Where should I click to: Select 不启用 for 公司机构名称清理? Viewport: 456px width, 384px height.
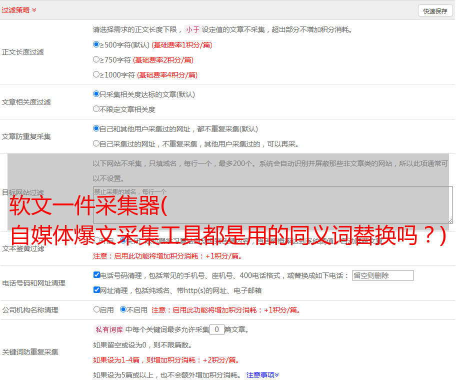(x=123, y=309)
